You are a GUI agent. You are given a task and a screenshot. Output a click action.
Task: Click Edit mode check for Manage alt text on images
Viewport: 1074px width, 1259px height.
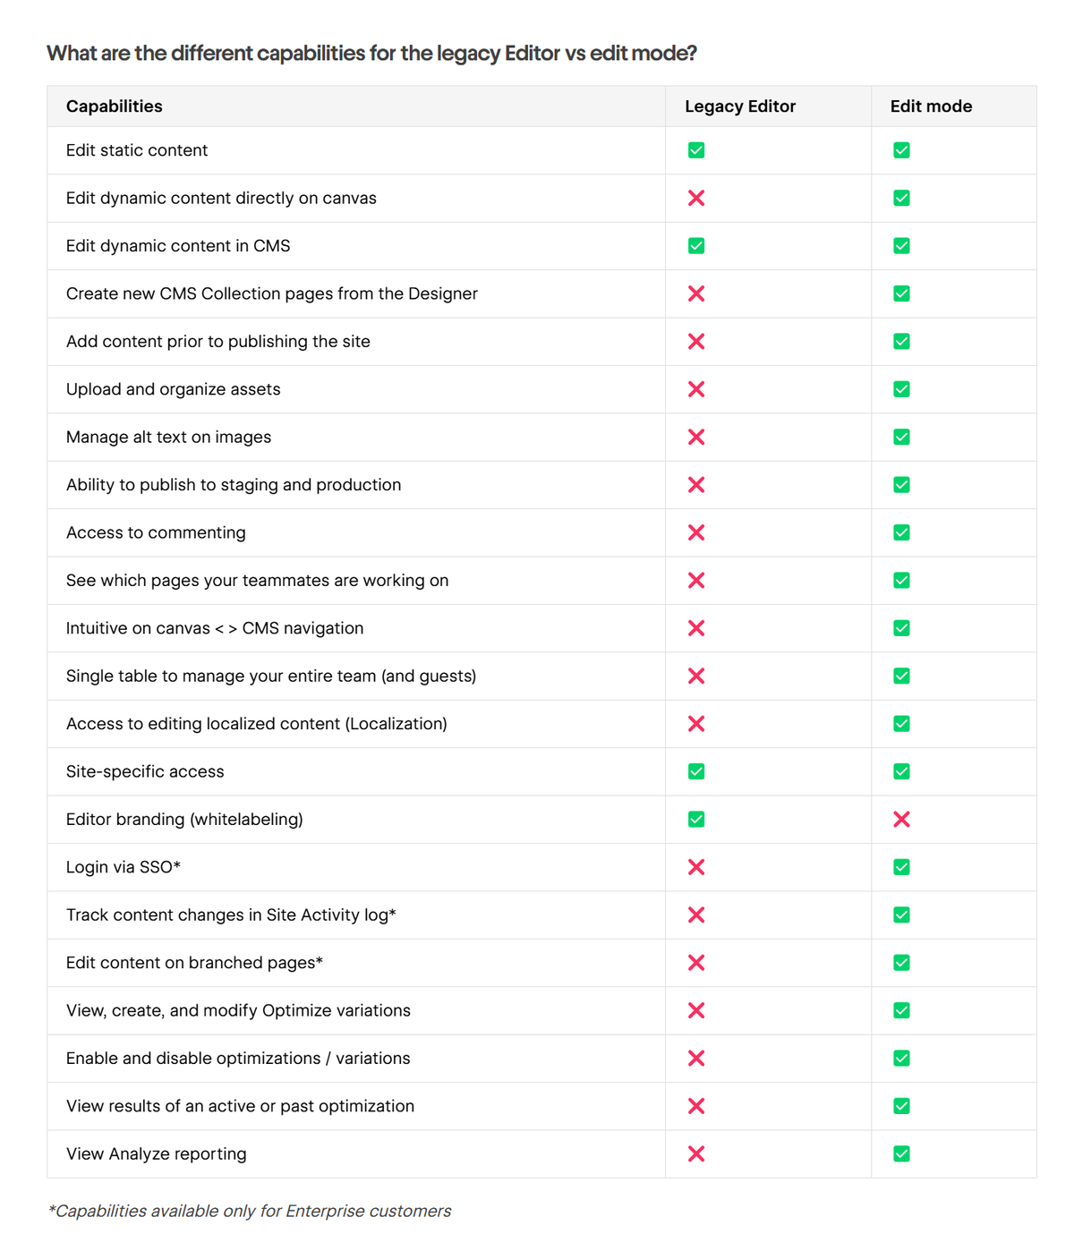click(901, 437)
